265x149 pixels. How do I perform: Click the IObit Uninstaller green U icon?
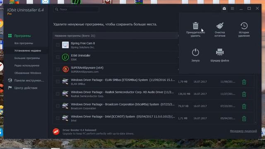tap(65, 57)
